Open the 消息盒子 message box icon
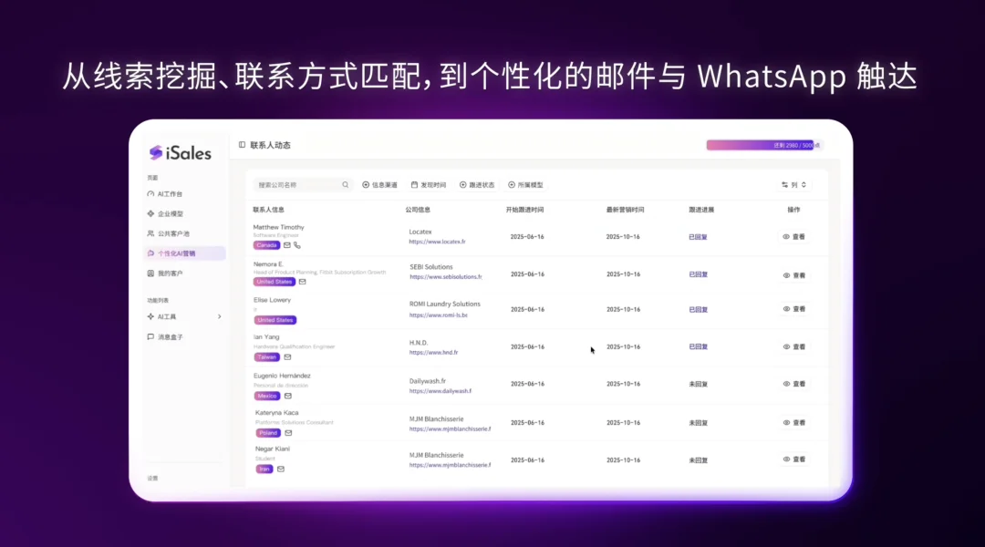The height and width of the screenshot is (547, 985). [149, 337]
